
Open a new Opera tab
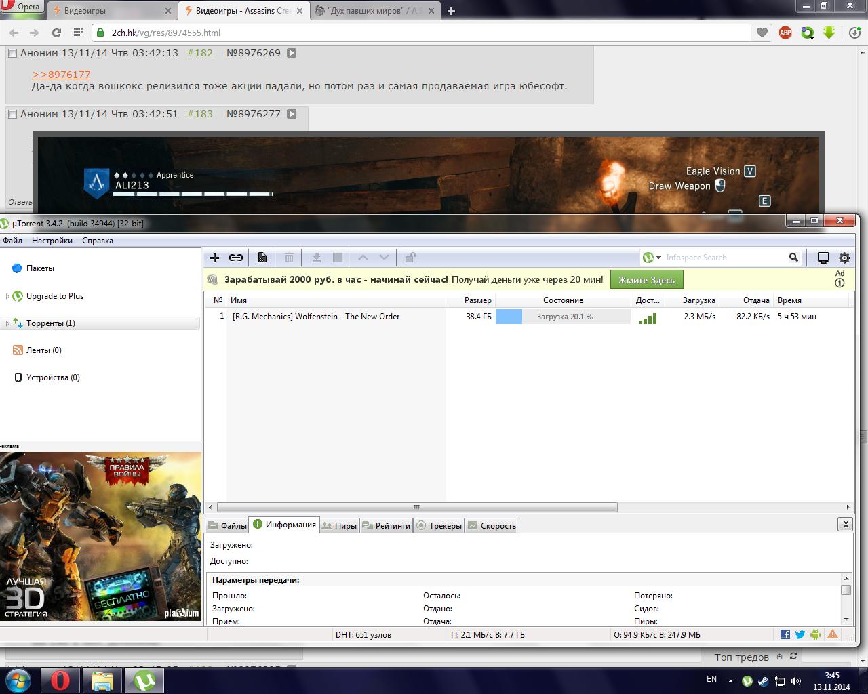click(x=451, y=11)
